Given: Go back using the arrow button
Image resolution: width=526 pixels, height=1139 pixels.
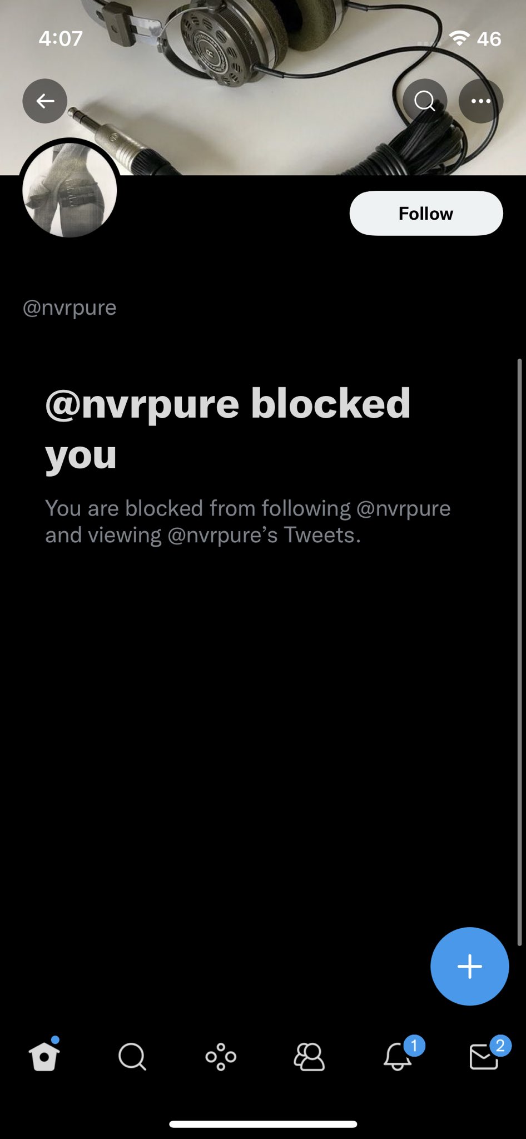Looking at the screenshot, I should point(45,101).
